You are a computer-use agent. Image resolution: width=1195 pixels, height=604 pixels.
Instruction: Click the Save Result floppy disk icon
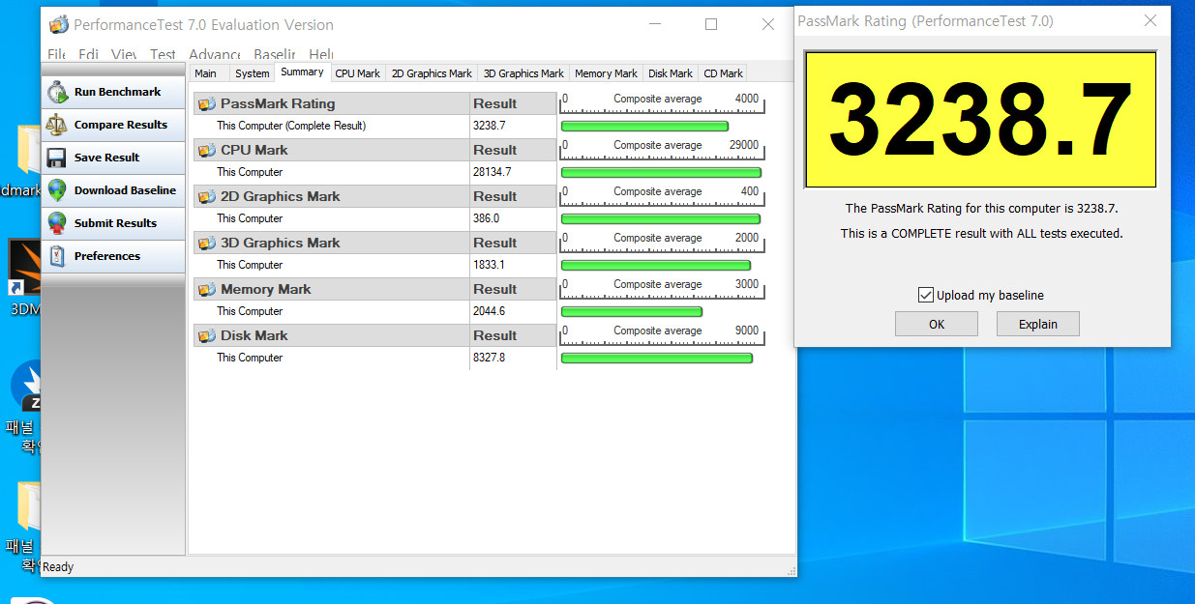pos(57,158)
